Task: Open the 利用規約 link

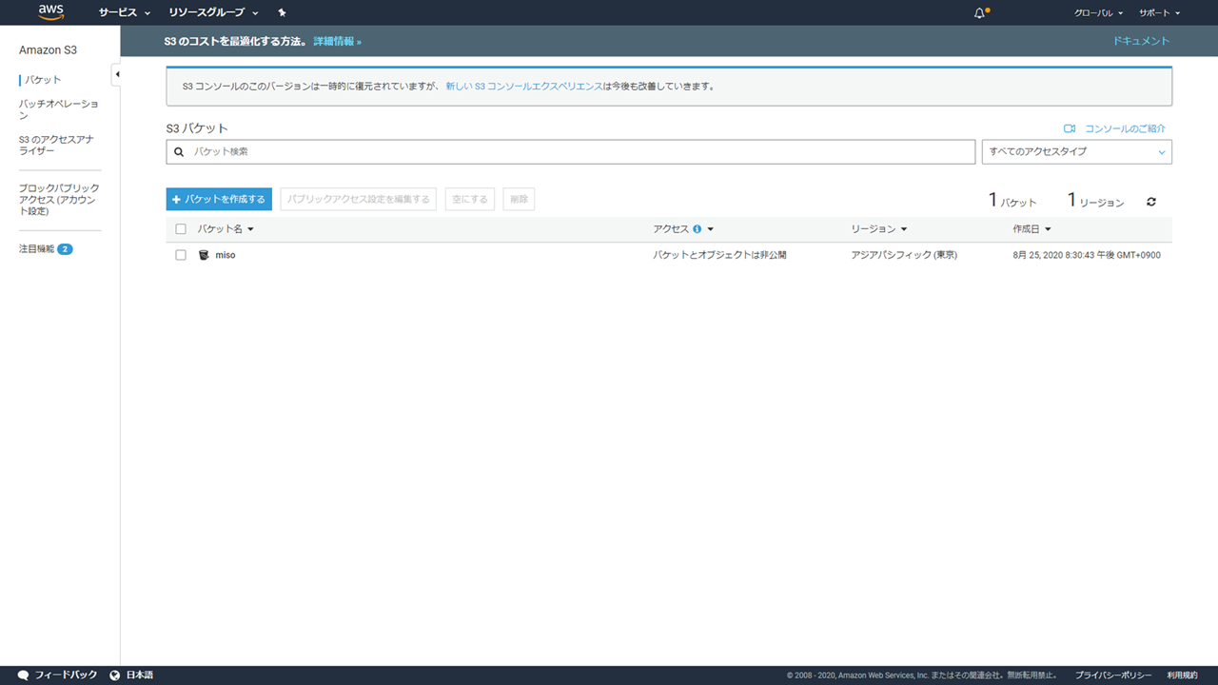Action: (x=1182, y=675)
